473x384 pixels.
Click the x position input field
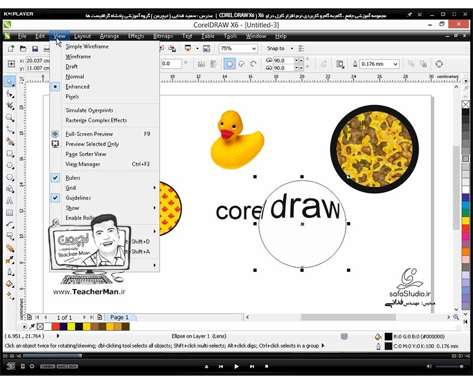(37, 61)
